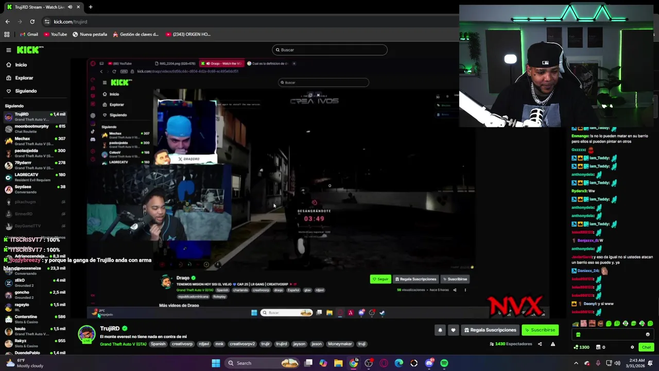Click Regala Suscripciones button

tap(490, 330)
